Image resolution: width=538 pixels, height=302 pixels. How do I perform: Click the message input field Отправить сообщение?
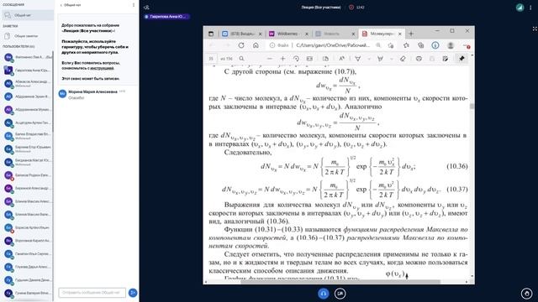coord(92,293)
